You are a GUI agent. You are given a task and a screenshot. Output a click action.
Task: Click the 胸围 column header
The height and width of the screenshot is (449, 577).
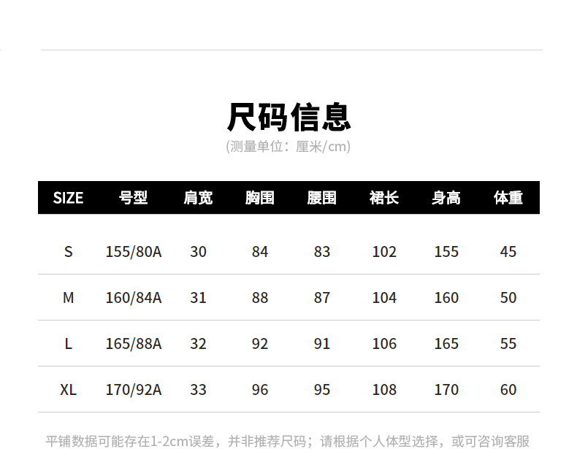tap(260, 198)
